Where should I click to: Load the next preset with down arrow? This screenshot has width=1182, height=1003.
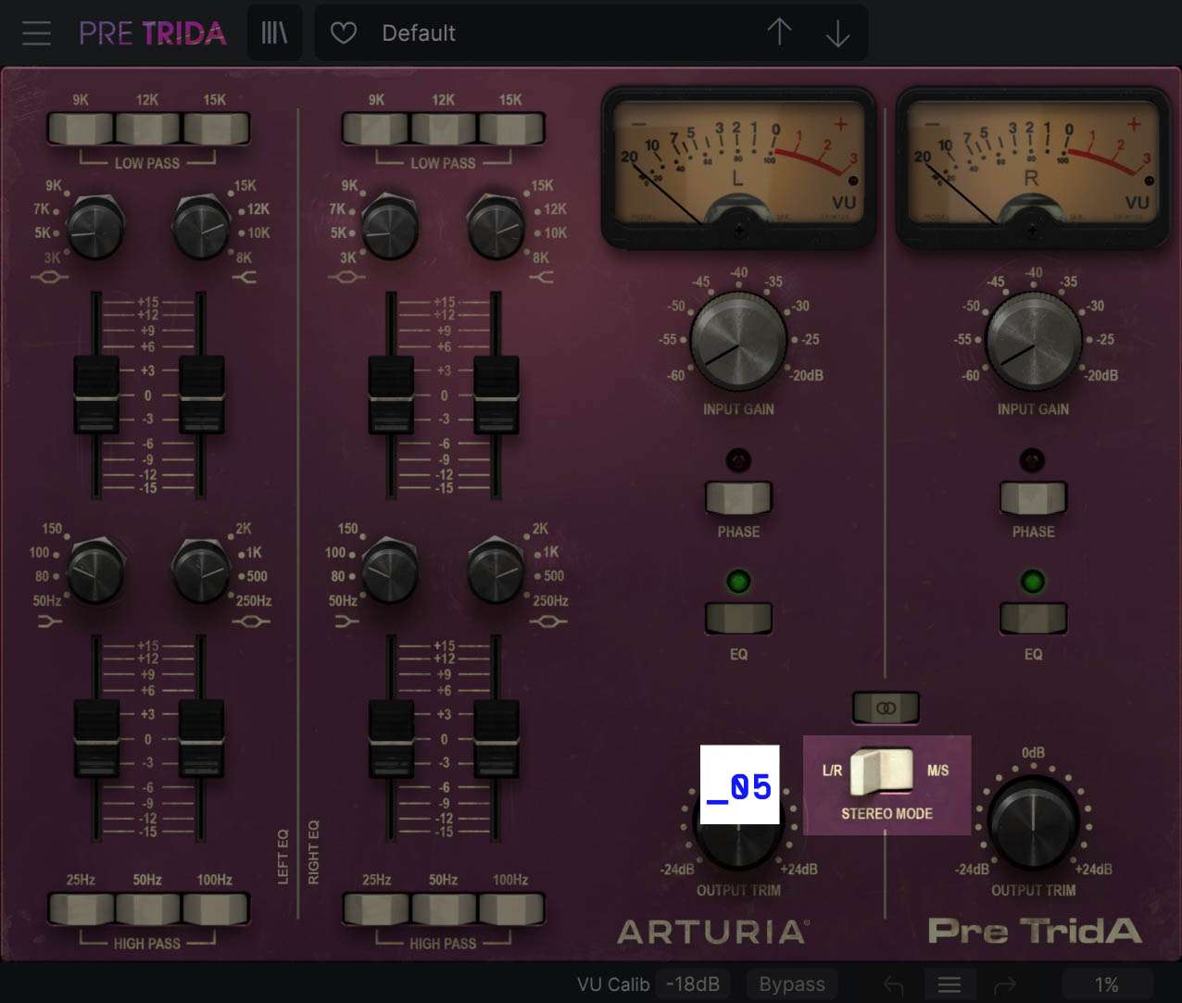(837, 32)
